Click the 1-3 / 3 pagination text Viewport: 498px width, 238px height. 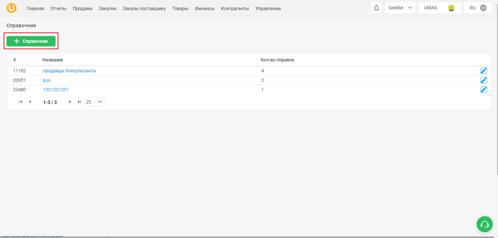[50, 102]
